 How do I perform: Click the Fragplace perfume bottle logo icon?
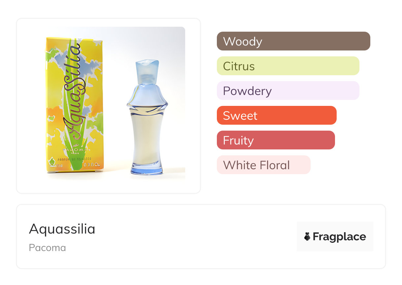307,237
